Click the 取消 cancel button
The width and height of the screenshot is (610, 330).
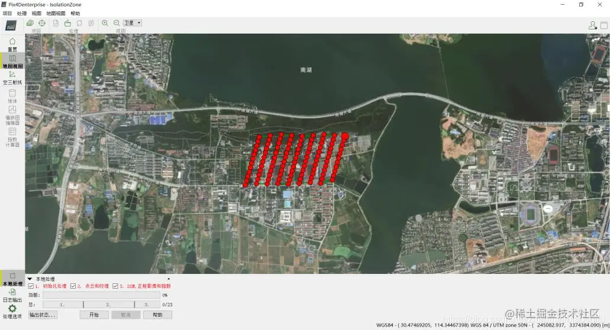125,315
